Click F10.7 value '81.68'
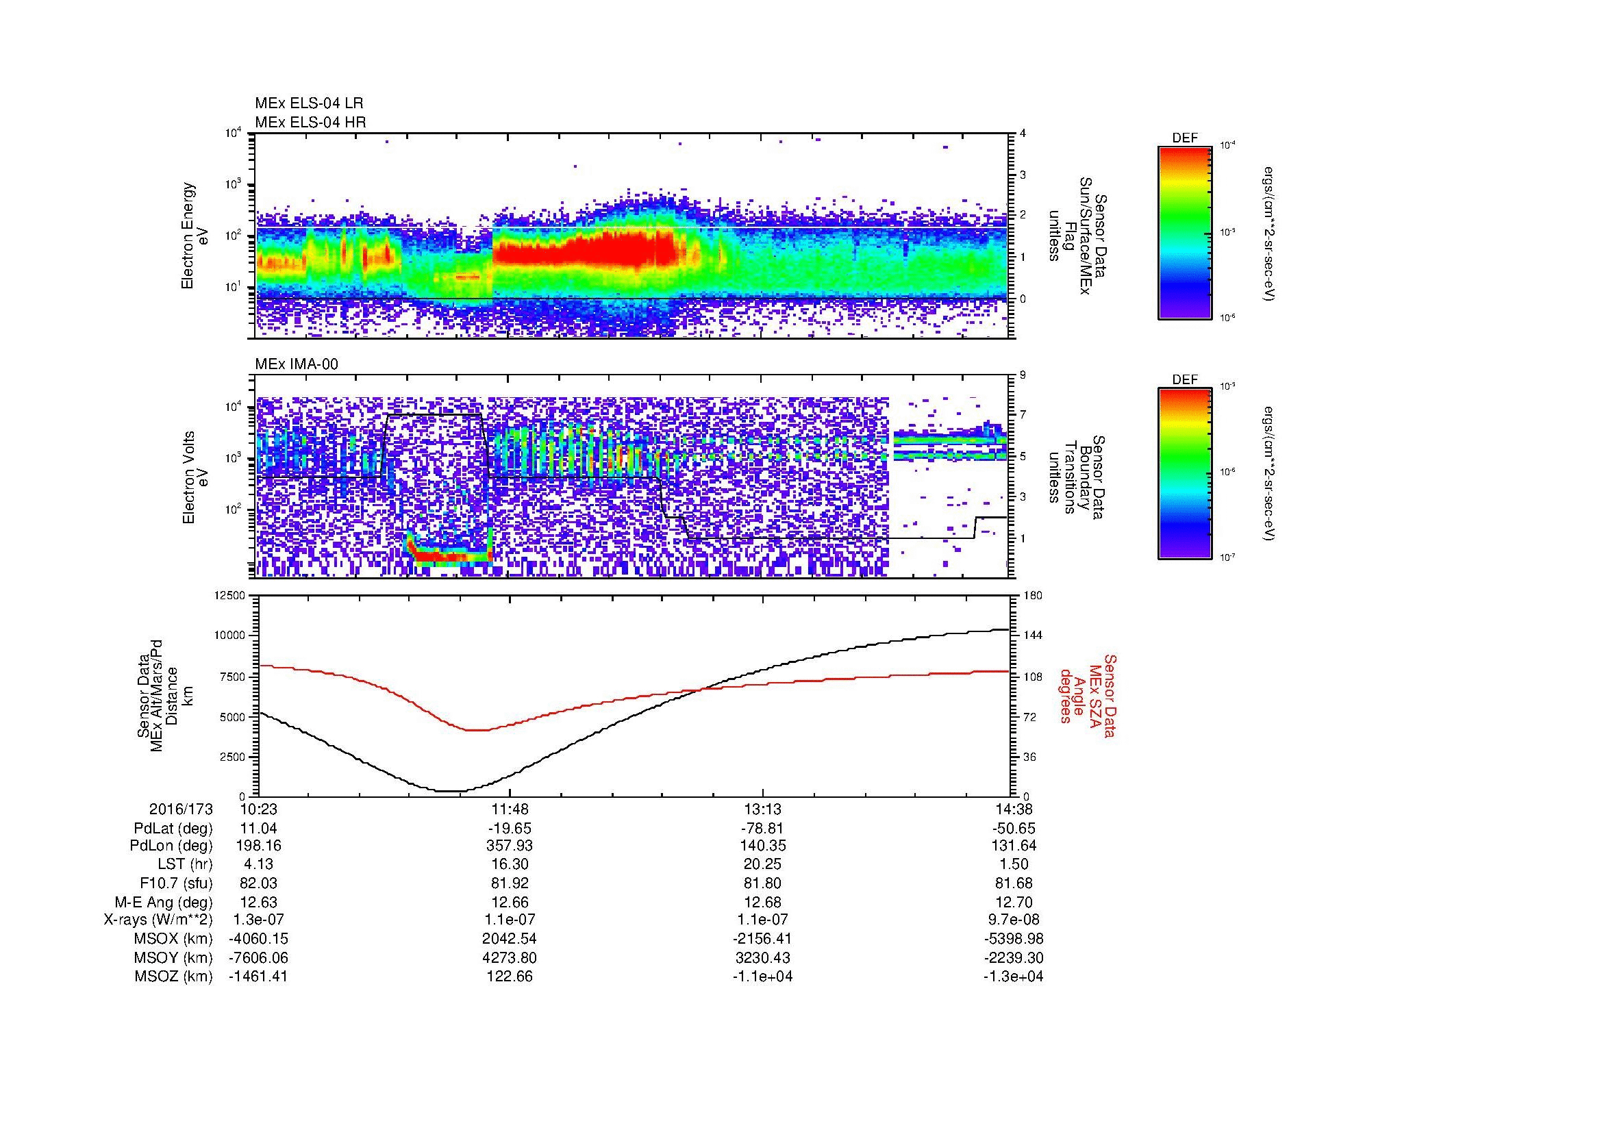This screenshot has width=1602, height=1132. tap(1014, 883)
